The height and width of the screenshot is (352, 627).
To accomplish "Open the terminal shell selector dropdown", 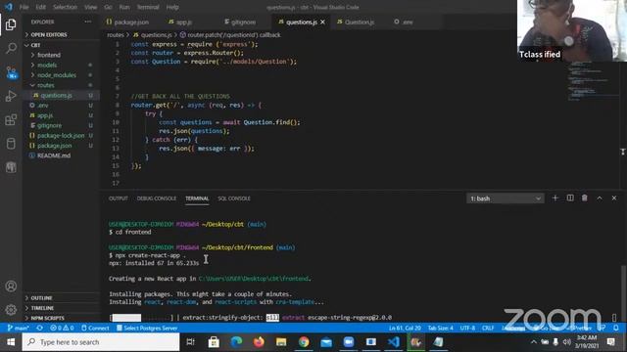I will tap(506, 198).
